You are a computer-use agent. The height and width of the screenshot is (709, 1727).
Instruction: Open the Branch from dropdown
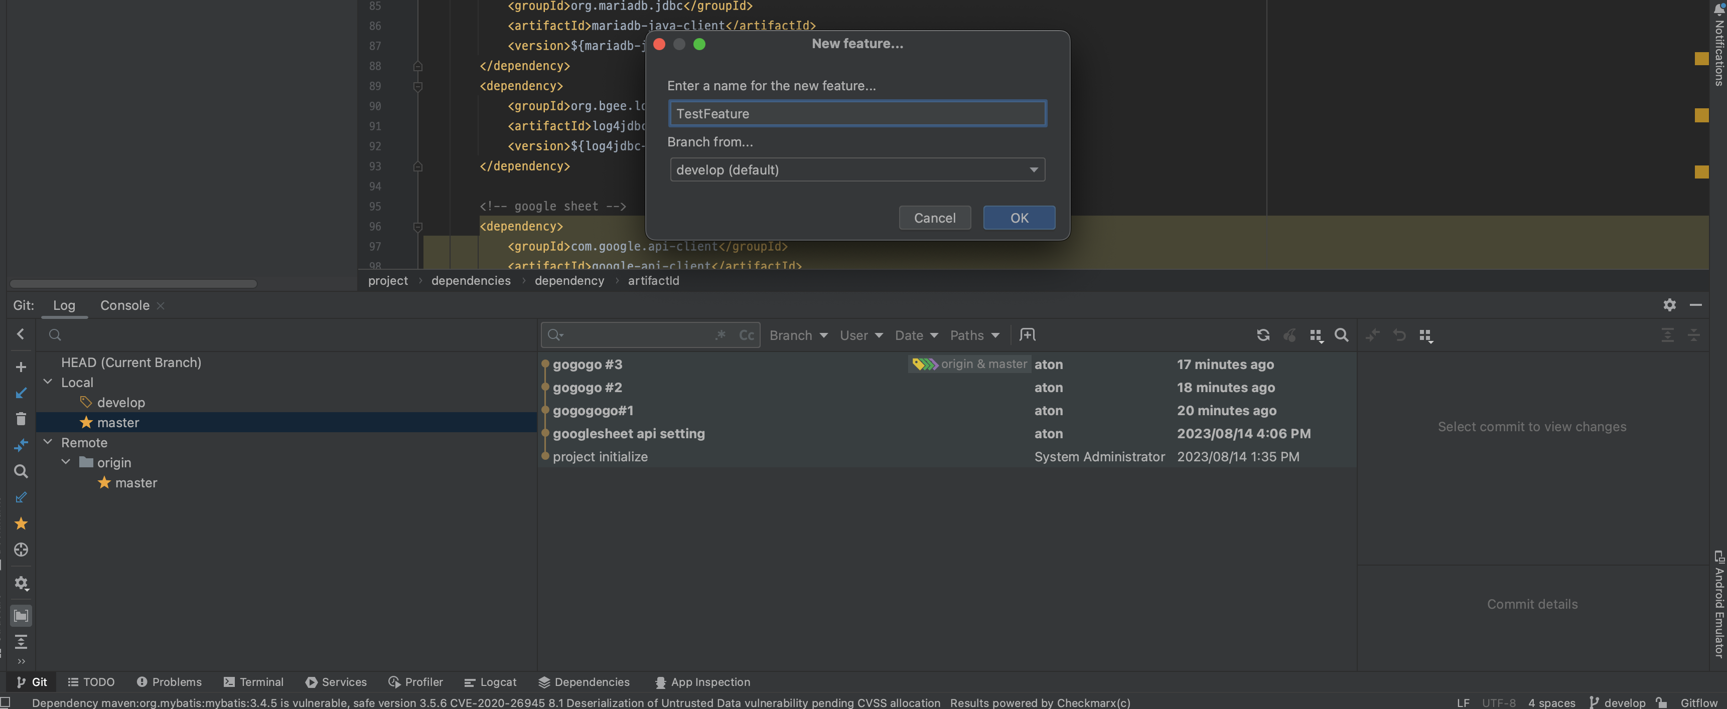click(x=857, y=169)
